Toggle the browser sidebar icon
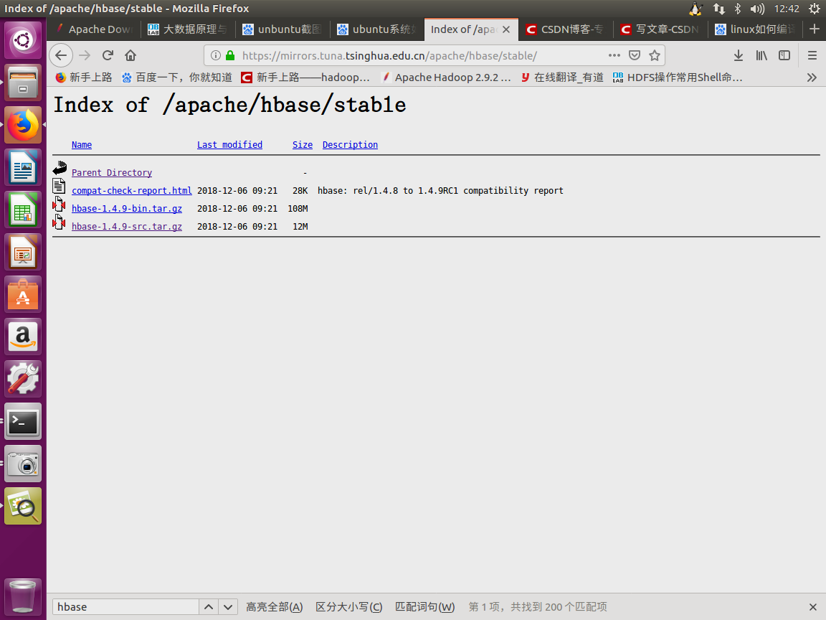The height and width of the screenshot is (620, 826). click(784, 55)
